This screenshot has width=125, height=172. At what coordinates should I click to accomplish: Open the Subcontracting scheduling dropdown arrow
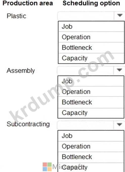pos(119,125)
